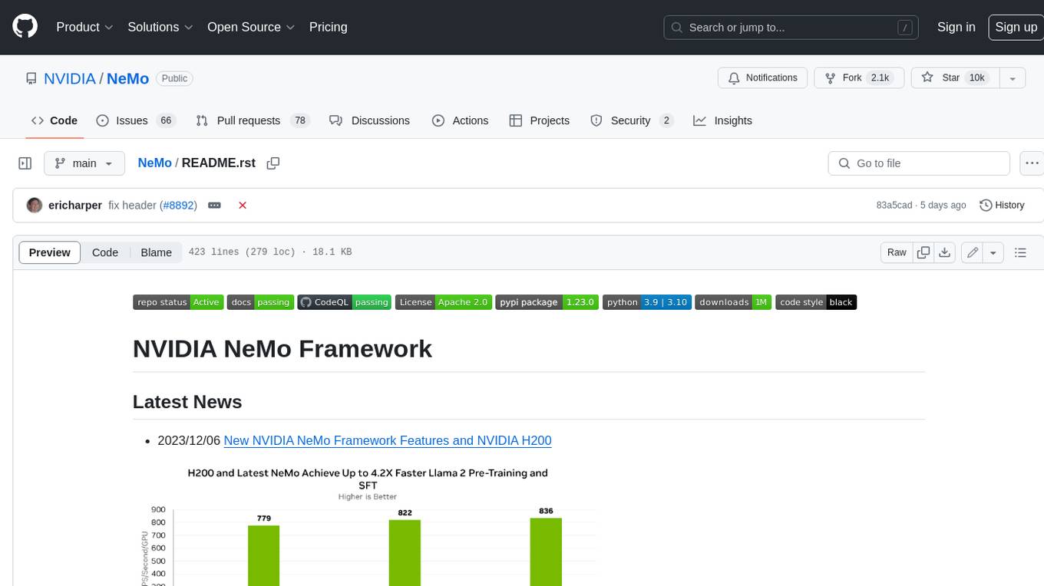The image size is (1044, 586).
Task: Switch to the Pull requests tab
Action: pos(253,120)
